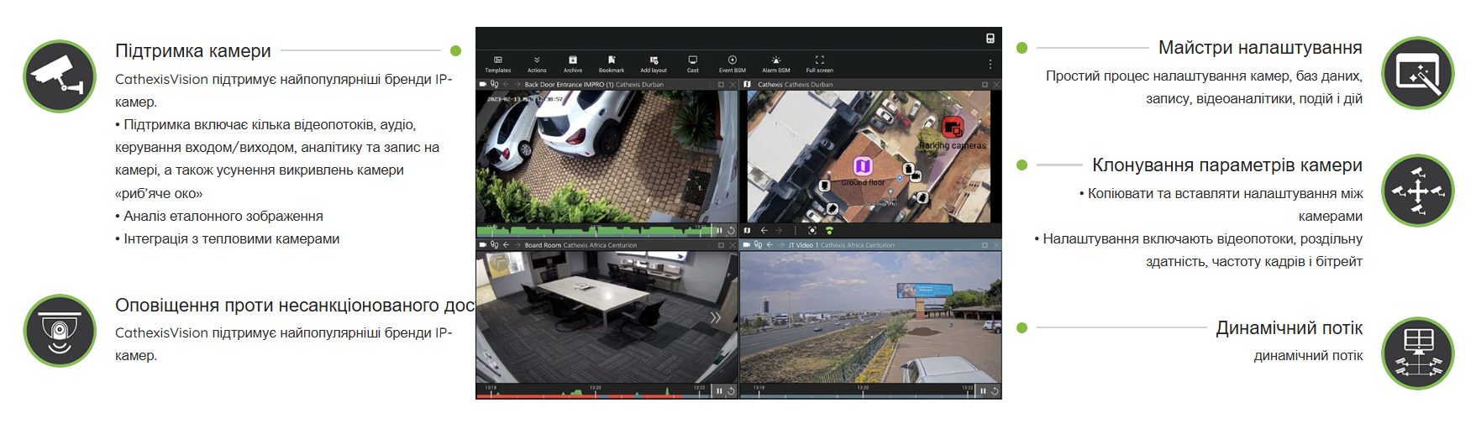Screen dimensions: 1476x429
Task: Click the Bookmark toolbar icon
Action: (x=612, y=63)
